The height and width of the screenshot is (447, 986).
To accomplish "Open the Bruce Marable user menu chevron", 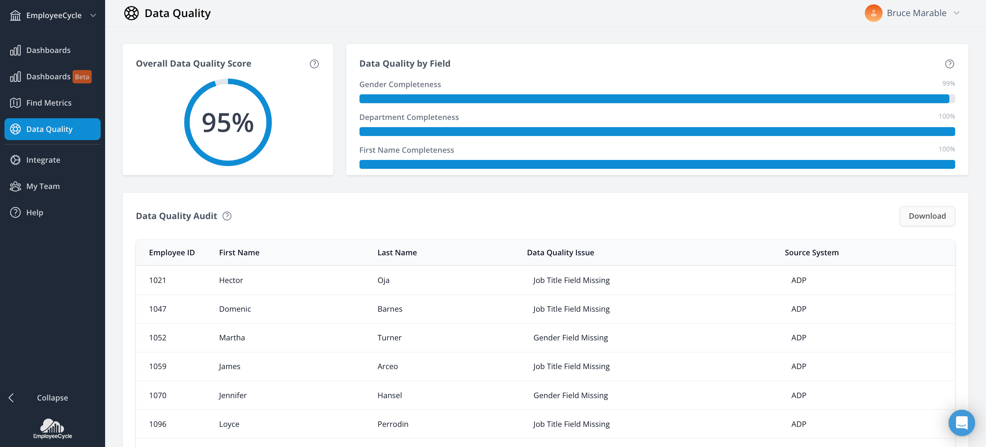I will point(957,13).
